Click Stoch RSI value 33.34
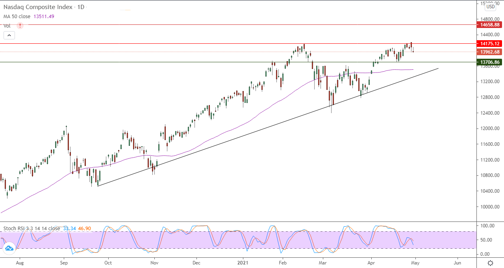 point(69,228)
